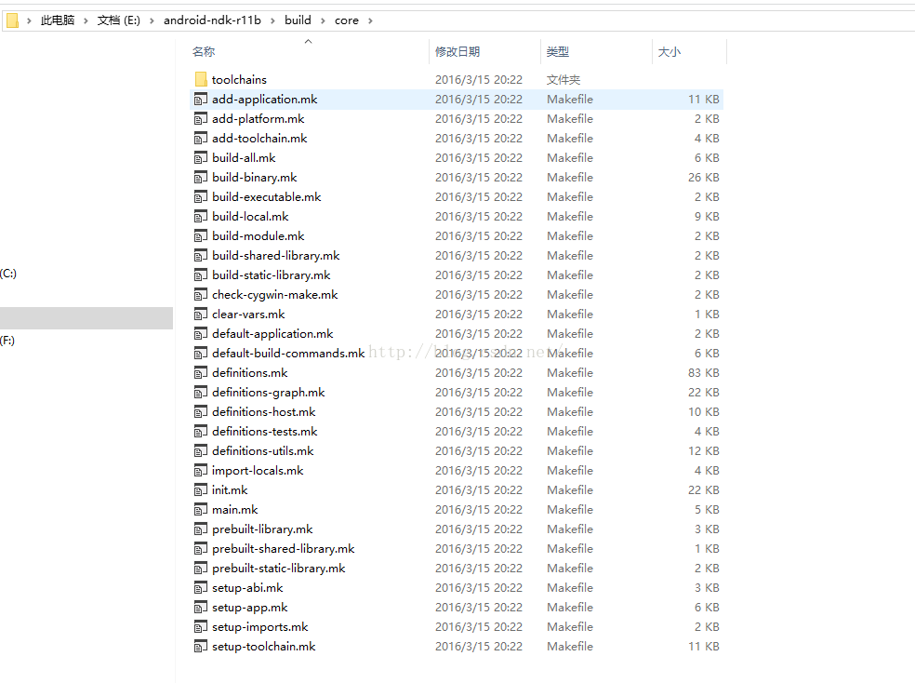Click definitions-utils.mk file icon

point(201,451)
